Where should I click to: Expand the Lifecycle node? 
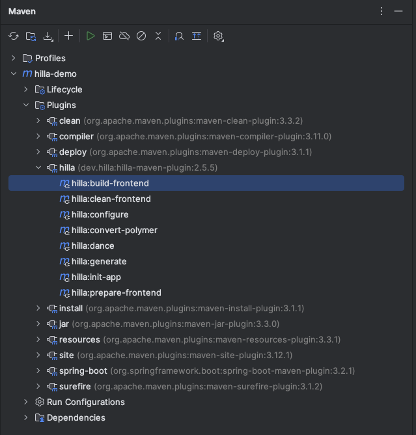(26, 89)
